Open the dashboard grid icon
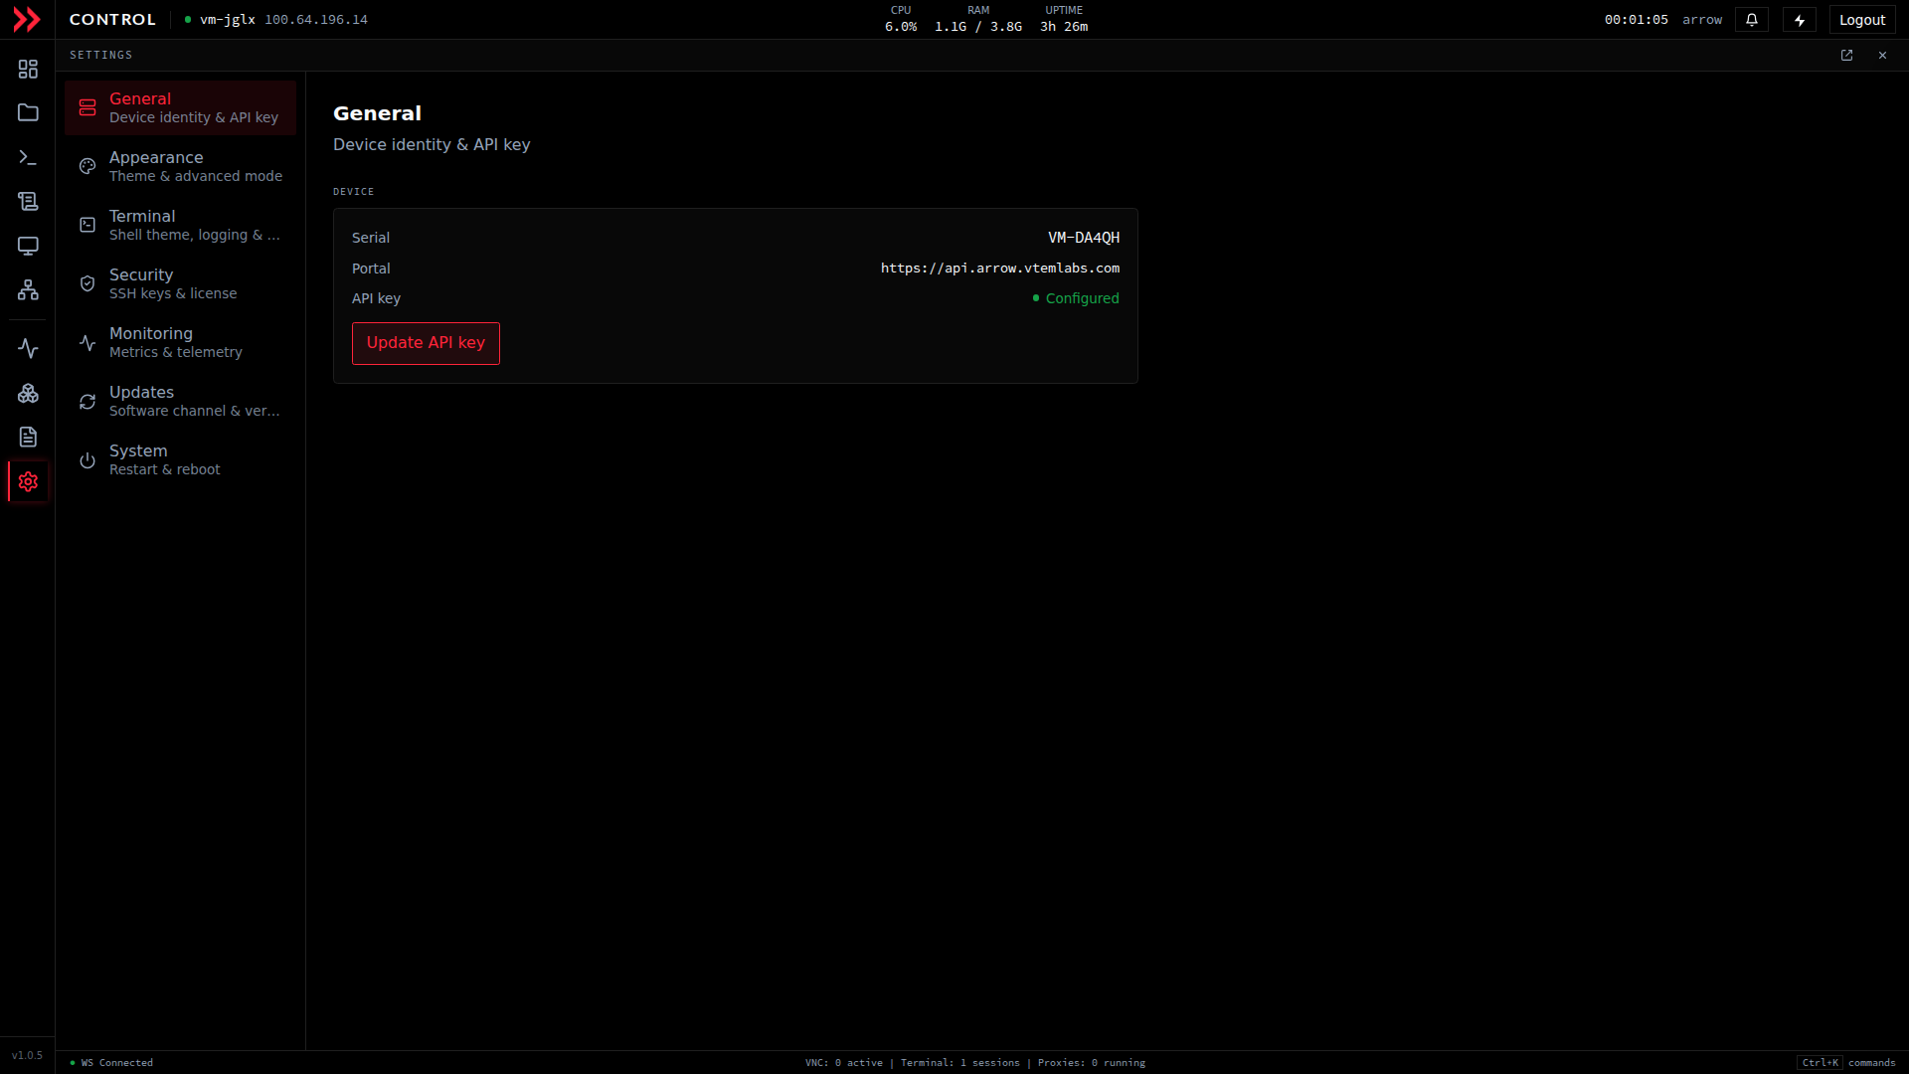This screenshot has width=1909, height=1074. [x=28, y=69]
